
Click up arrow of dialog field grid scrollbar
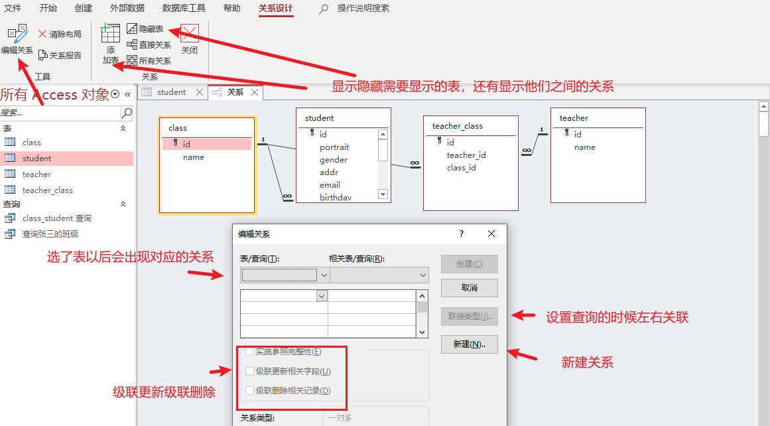tap(422, 296)
